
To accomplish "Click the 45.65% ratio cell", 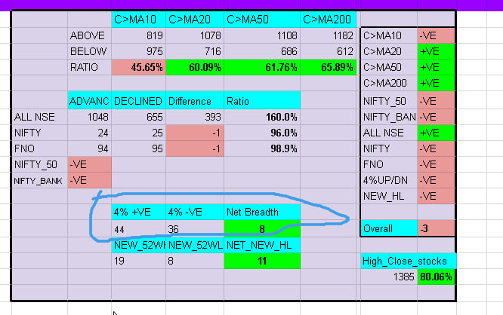I will 138,67.
